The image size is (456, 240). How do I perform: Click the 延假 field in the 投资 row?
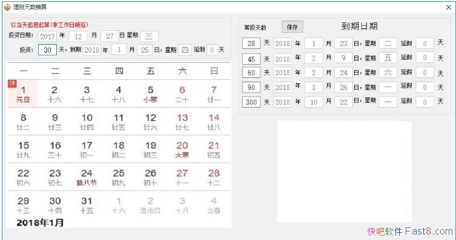point(212,50)
